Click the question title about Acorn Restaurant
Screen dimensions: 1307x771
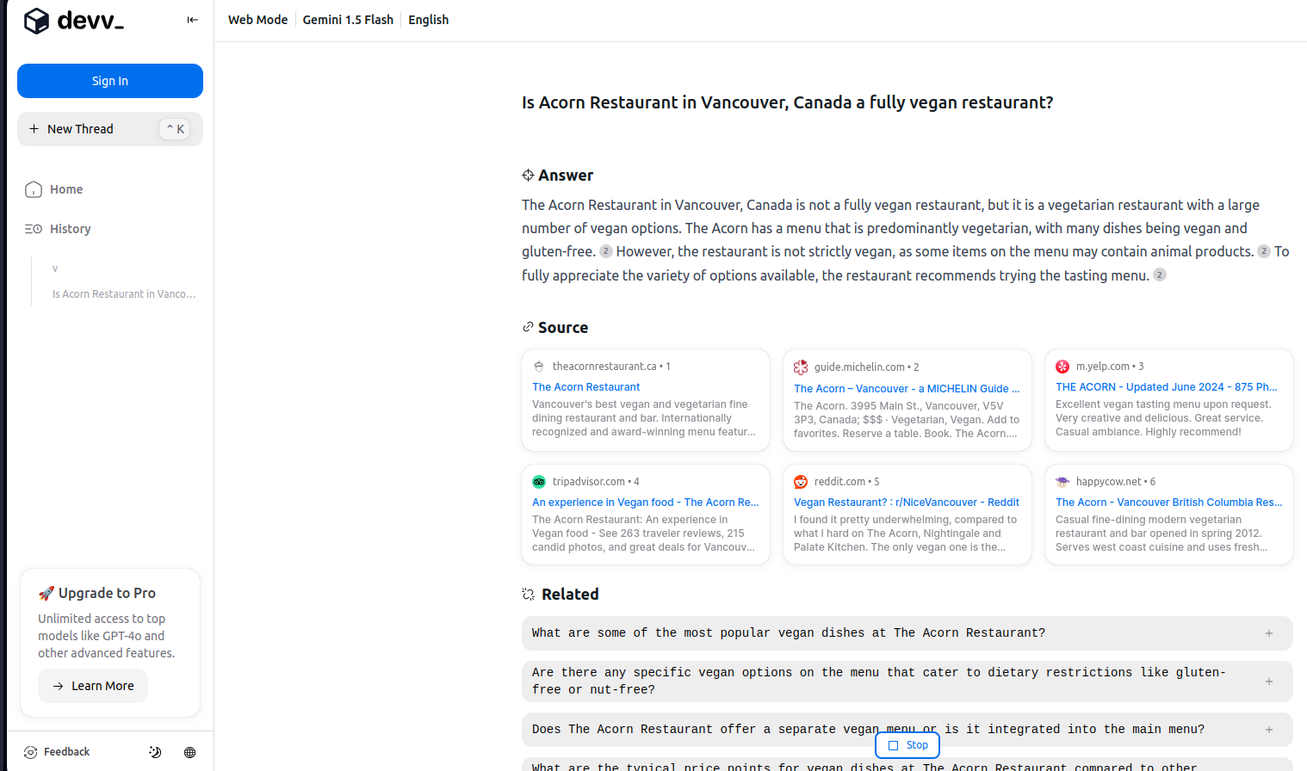[x=787, y=102]
